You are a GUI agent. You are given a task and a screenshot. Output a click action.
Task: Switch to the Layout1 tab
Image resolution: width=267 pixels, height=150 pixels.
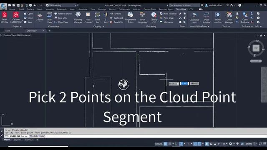click(18, 140)
